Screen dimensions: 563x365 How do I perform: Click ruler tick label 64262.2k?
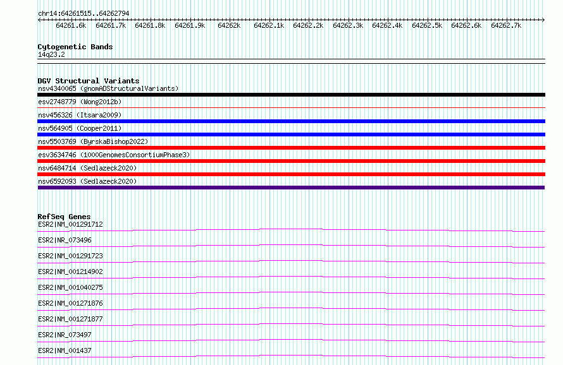coord(308,26)
